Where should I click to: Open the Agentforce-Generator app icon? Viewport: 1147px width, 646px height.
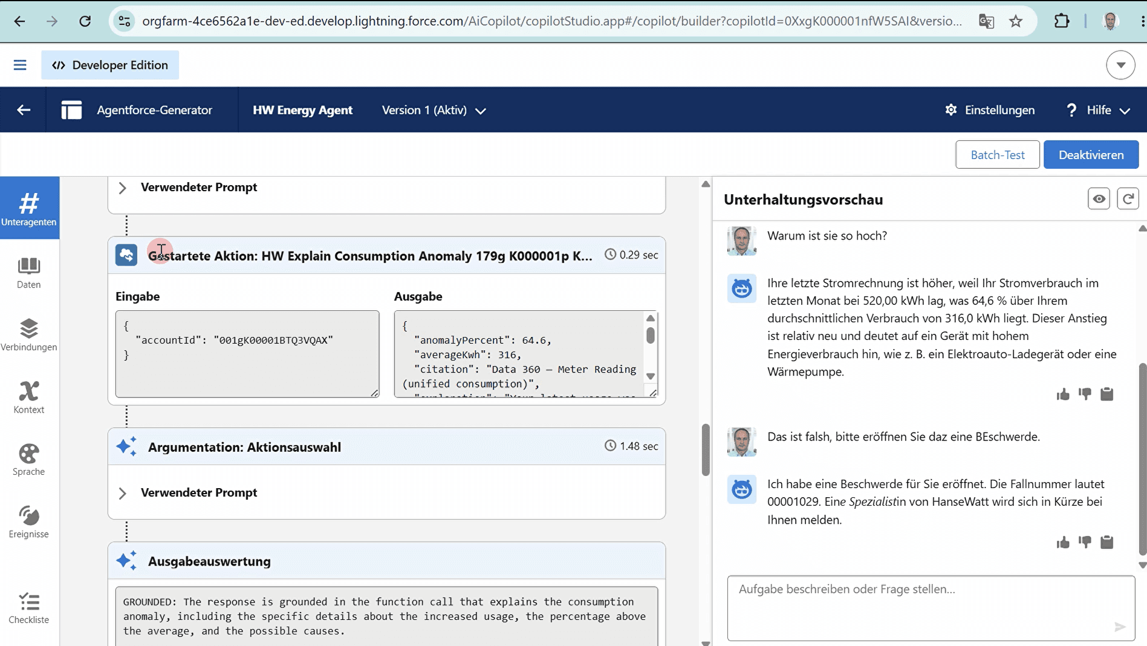(71, 110)
